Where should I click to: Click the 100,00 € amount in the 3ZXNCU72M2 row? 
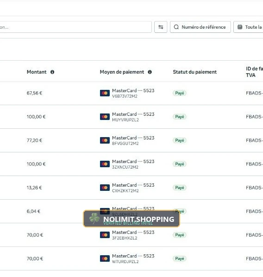coord(36,164)
